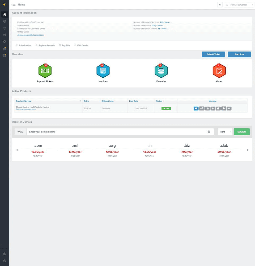Open the .com extension dropdown

click(225, 132)
